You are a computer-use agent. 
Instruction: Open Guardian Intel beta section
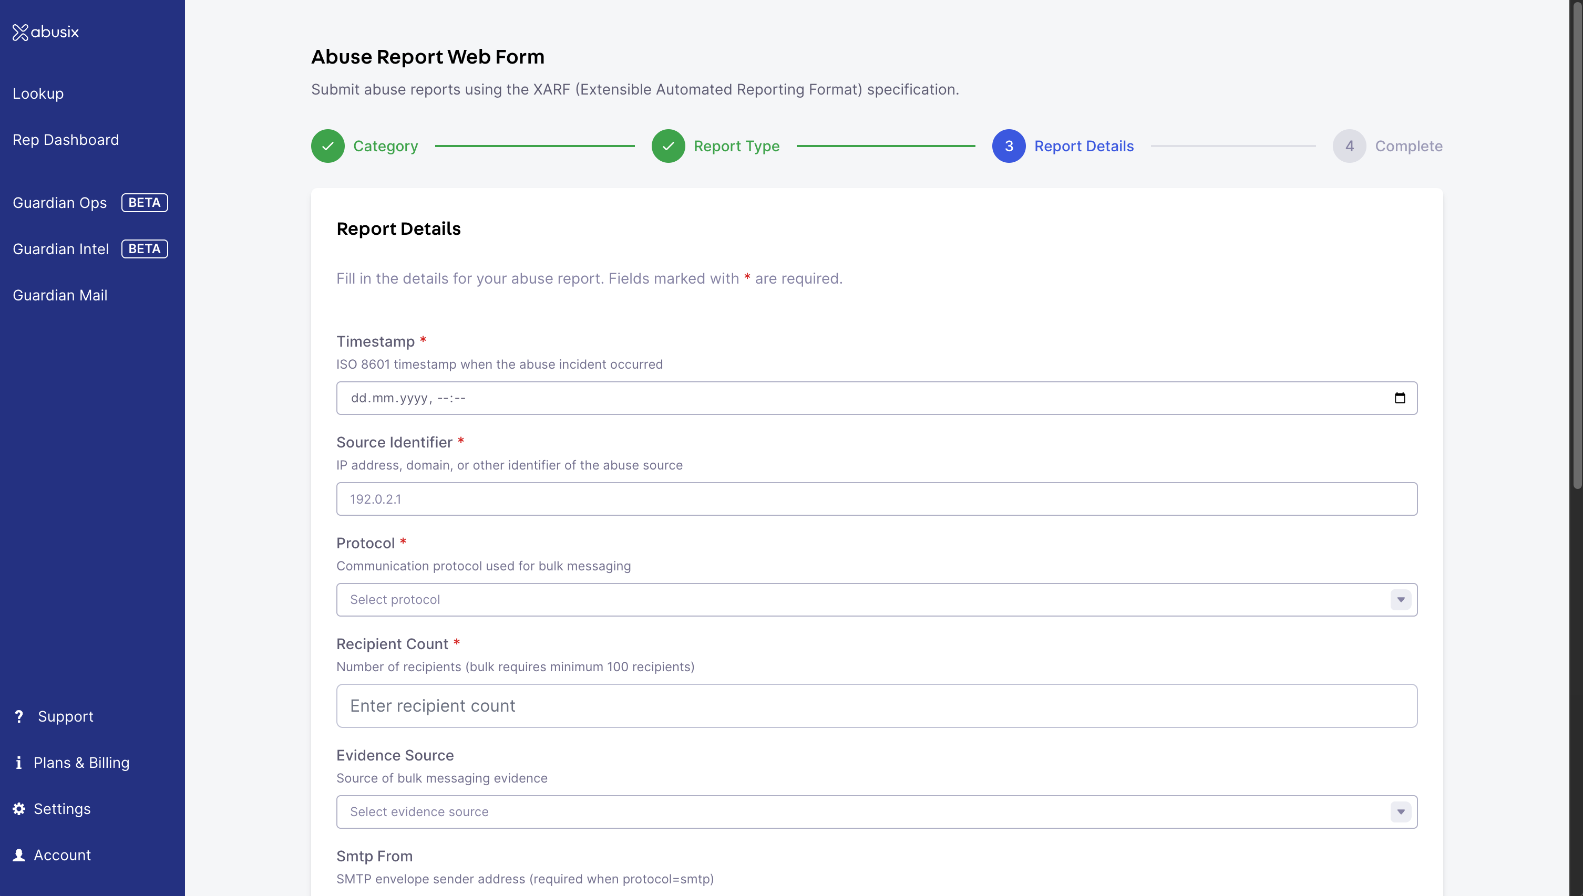tap(60, 248)
